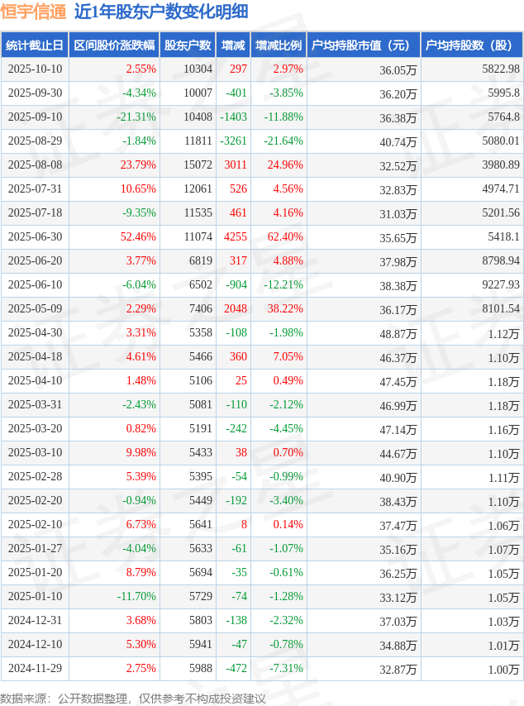The height and width of the screenshot is (706, 524).
Task: Select the -3261 decrease value cell
Action: click(x=235, y=141)
